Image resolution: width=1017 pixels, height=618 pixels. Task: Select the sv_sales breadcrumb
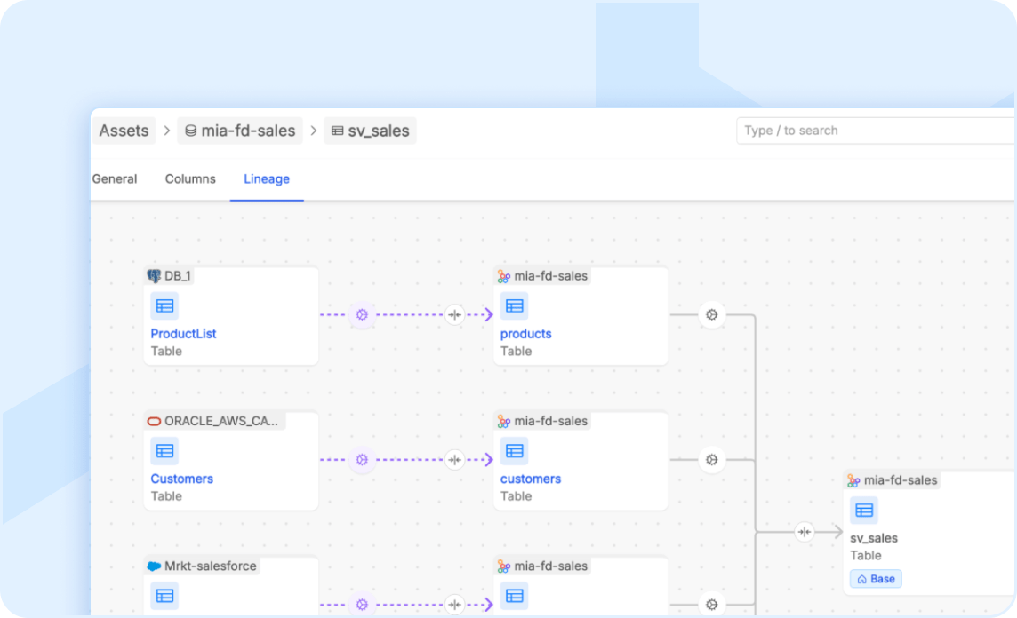tap(370, 131)
